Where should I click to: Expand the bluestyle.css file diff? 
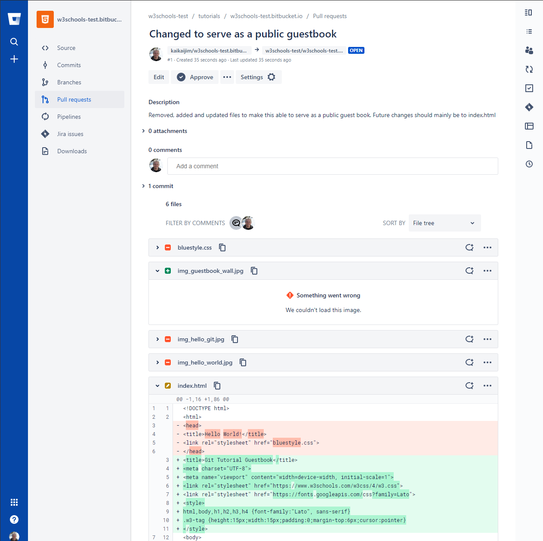(x=157, y=247)
